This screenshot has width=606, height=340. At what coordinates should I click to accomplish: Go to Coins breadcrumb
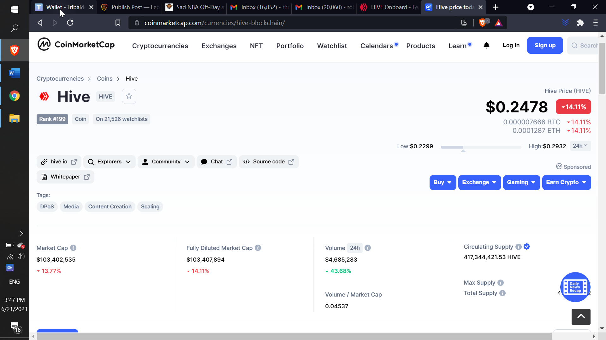[104, 79]
